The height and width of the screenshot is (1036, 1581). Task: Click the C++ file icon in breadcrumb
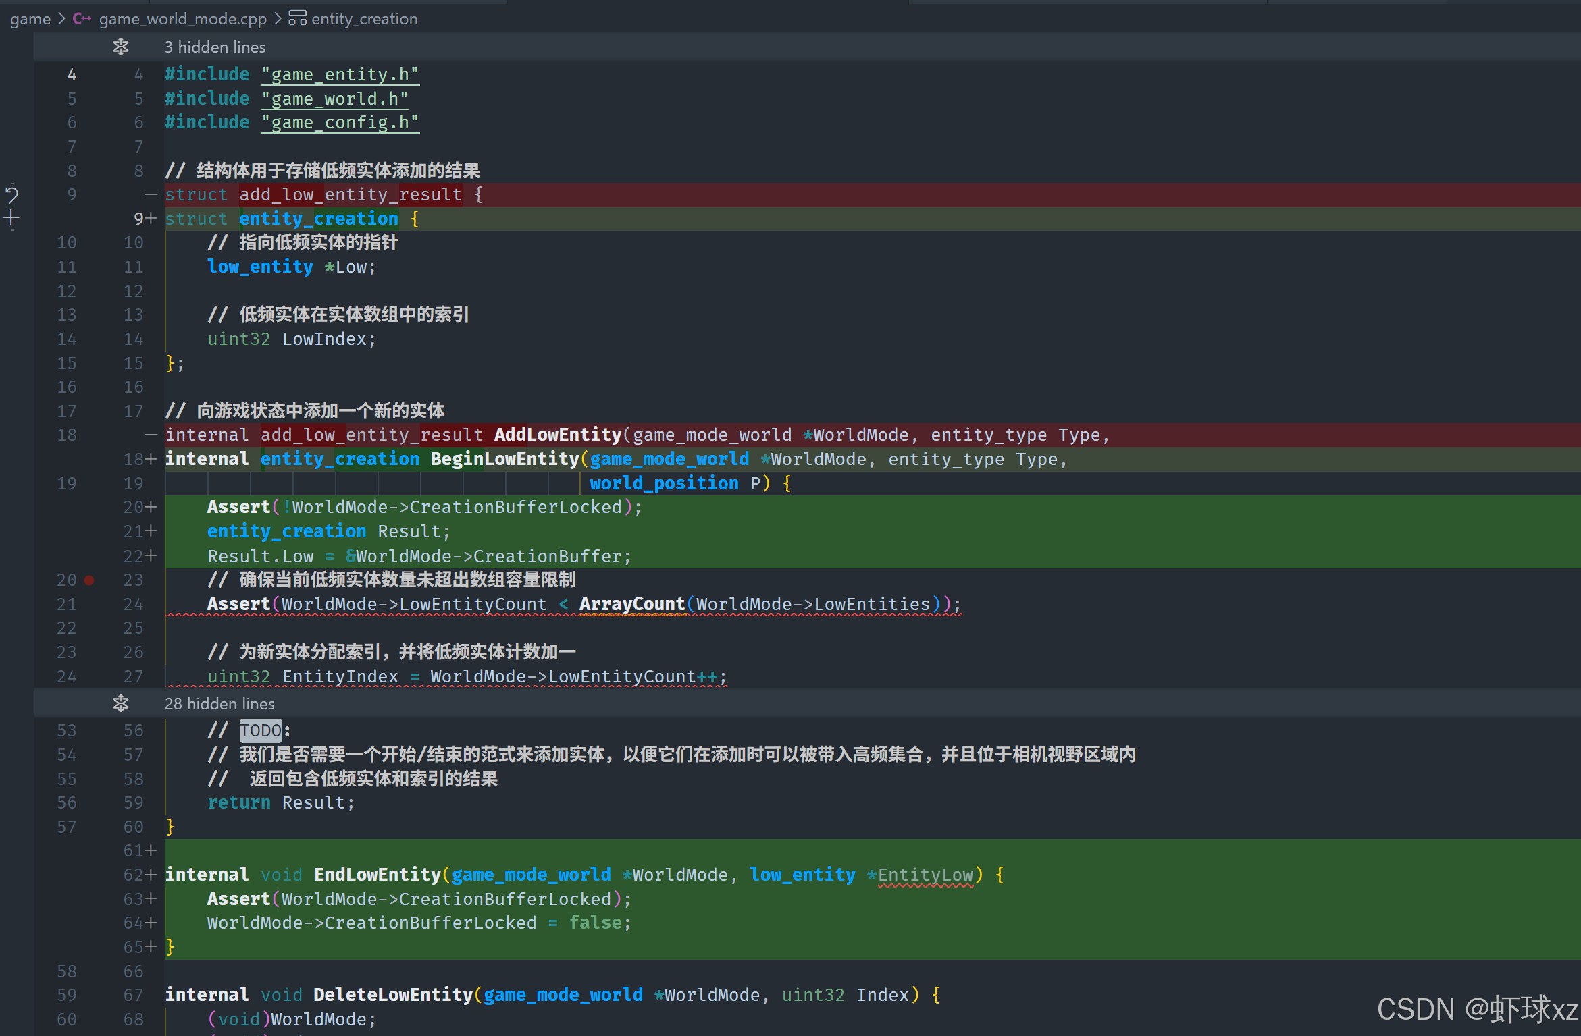[x=82, y=19]
